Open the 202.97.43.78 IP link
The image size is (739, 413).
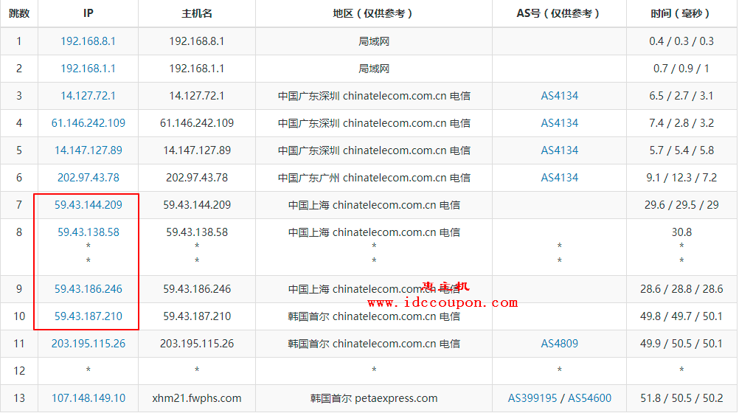(88, 178)
